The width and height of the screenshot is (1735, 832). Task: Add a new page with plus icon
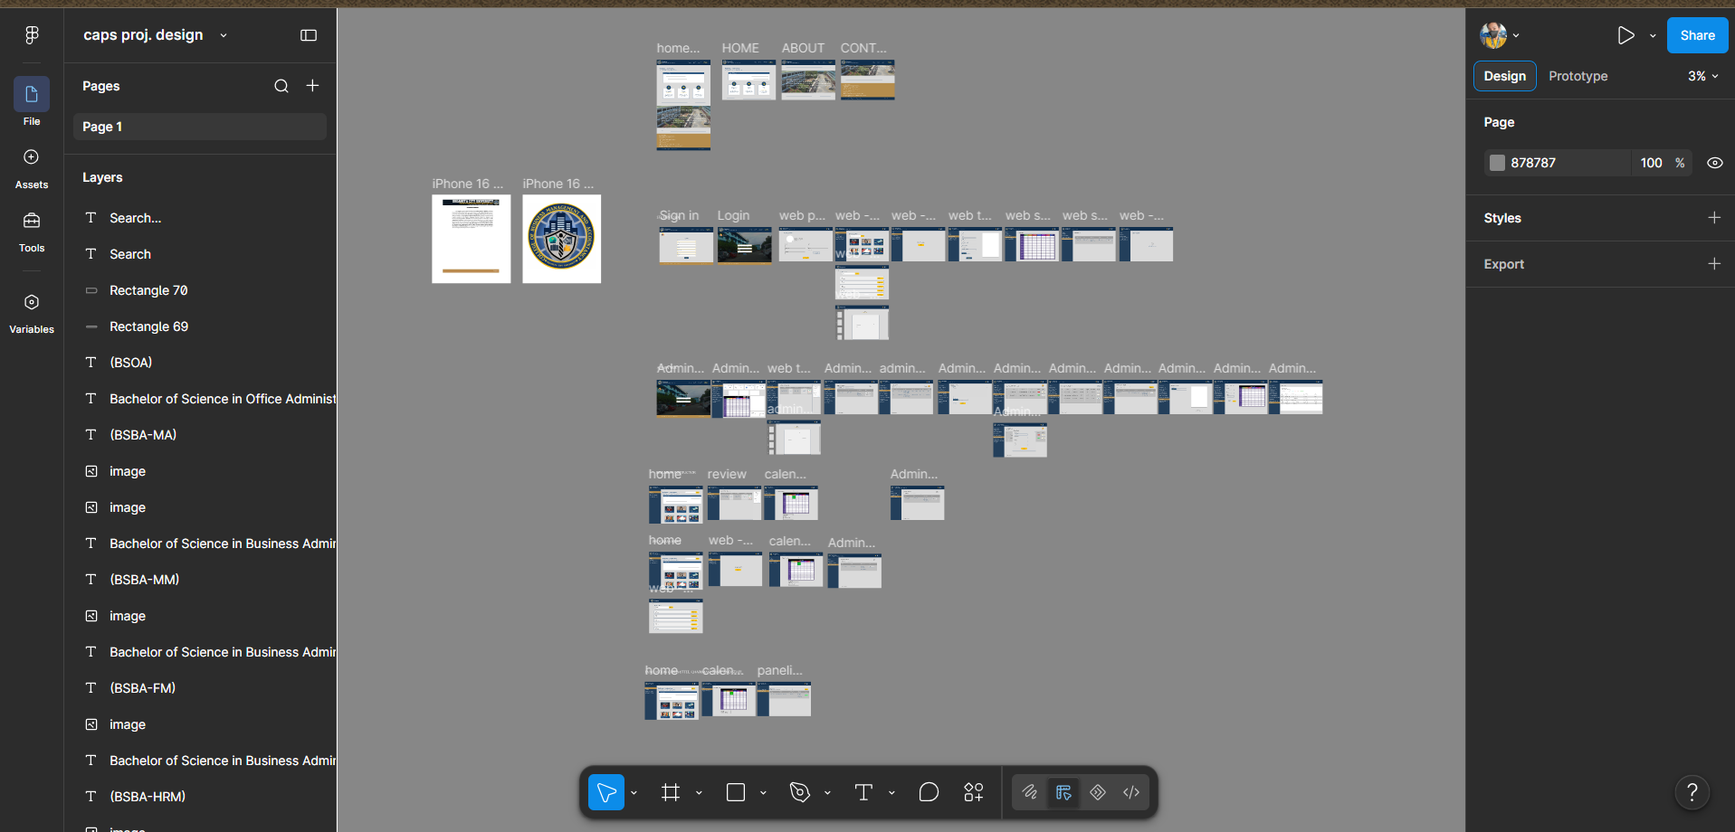(312, 85)
